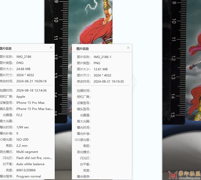
Task: Select the DNG image type value
Action: [x=20, y=63]
